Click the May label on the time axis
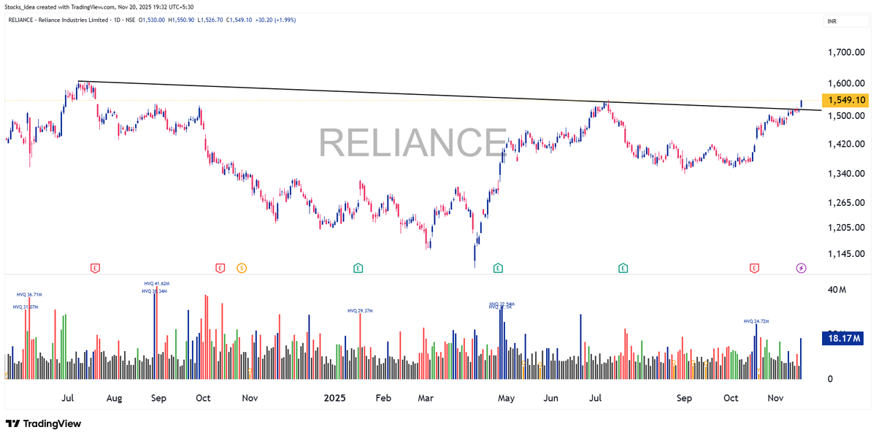Viewport: 876px width, 438px height. point(506,398)
